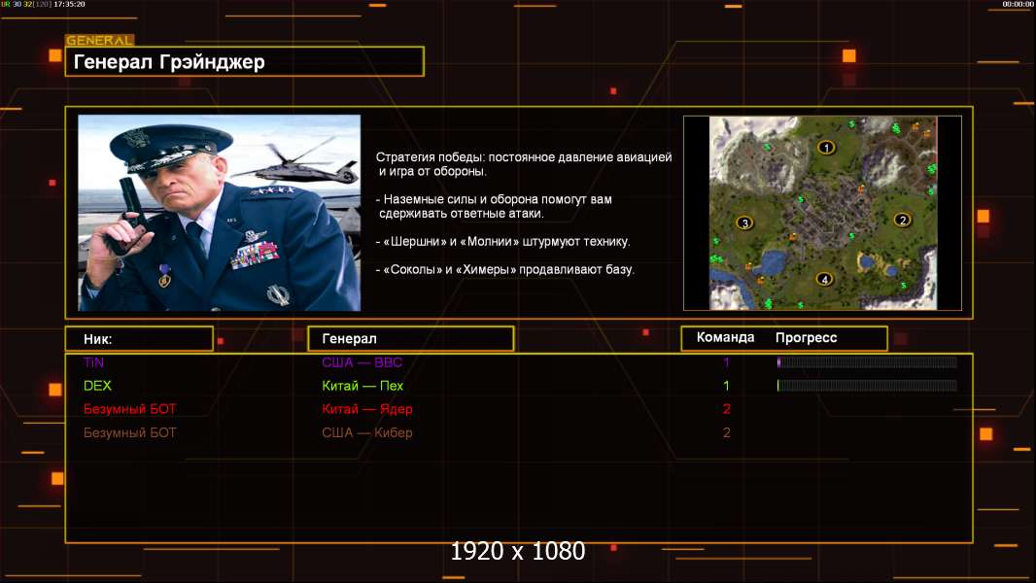Click DEX's loading progress bar
The width and height of the screenshot is (1036, 583).
point(867,386)
